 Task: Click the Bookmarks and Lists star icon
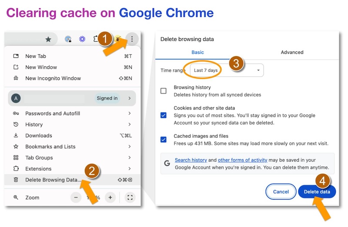pos(16,147)
